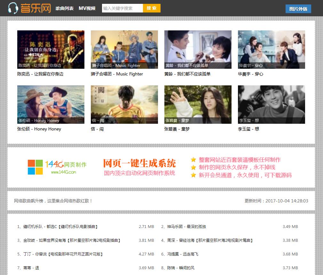
Task: Open the 信 闯 video thumbnail
Action: tap(124, 105)
